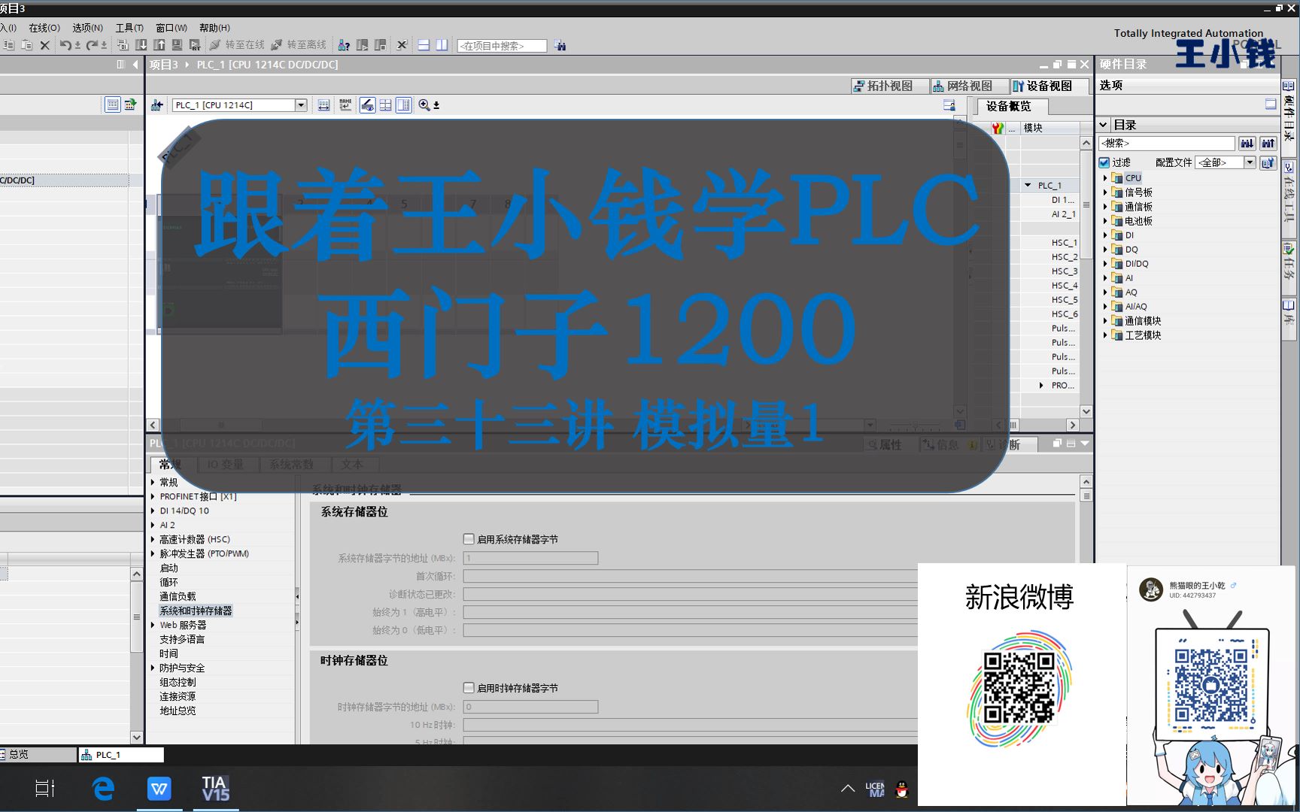Open Task View on the taskbar
The image size is (1300, 812).
[45, 789]
